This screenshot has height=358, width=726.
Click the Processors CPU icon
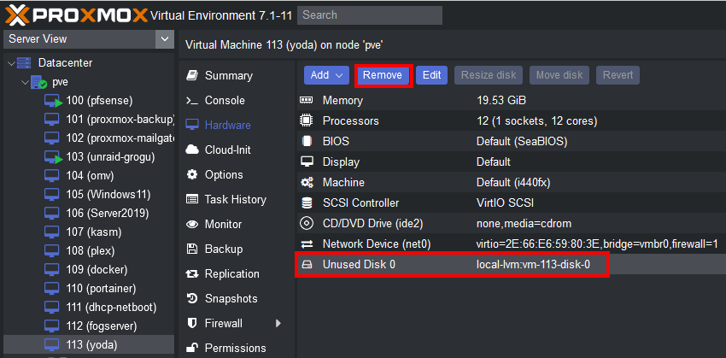pyautogui.click(x=306, y=120)
